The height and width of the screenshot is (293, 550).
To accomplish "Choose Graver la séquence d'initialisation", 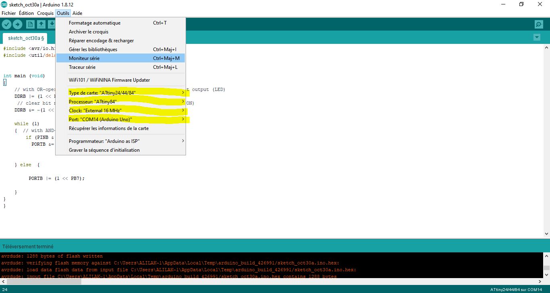I will click(121, 150).
